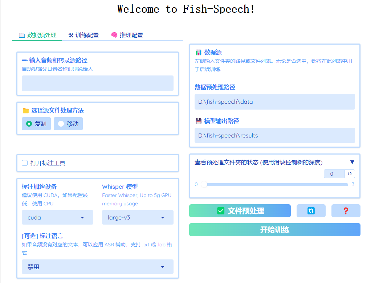This screenshot has width=383, height=283.
Task: Click the tools icon on 训练配置 tab
Action: [71, 36]
